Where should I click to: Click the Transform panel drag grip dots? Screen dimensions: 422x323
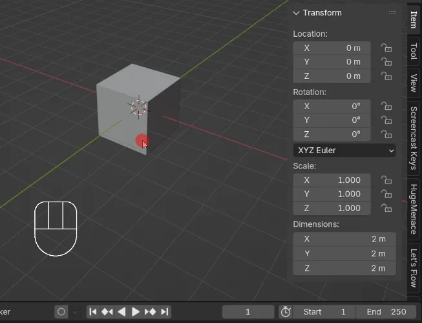coord(392,13)
